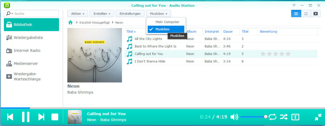325x126 pixels.
Task: Seek within the song progress bar
Action: pos(162,108)
